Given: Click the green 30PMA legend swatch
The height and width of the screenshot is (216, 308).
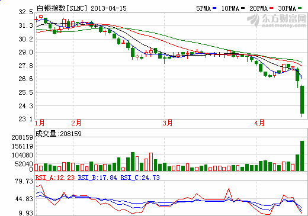Looking at the screenshot, I should [300, 8].
